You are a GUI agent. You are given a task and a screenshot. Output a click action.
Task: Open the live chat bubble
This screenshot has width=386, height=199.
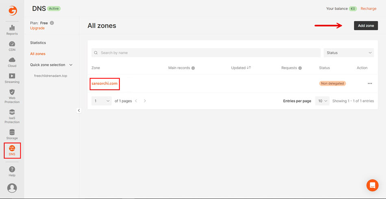[x=372, y=185]
